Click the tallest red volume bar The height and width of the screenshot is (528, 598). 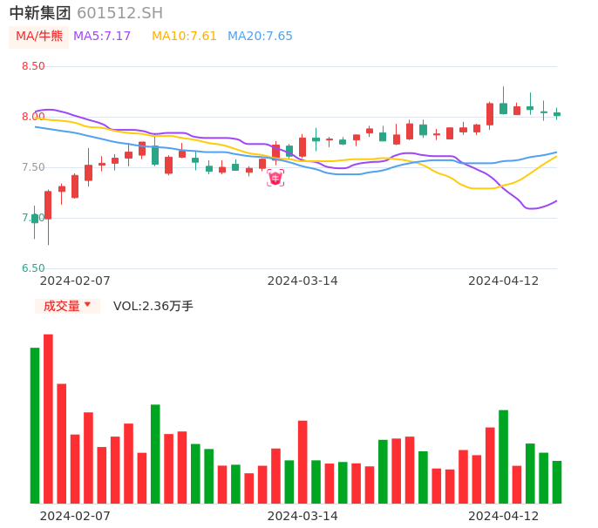[48, 418]
